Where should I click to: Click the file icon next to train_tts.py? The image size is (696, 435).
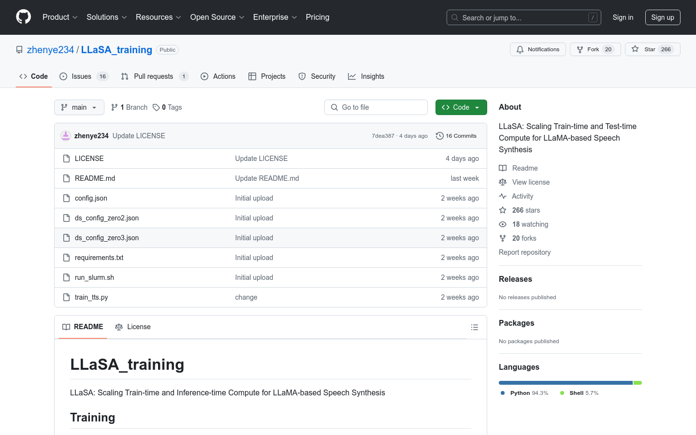click(x=67, y=297)
